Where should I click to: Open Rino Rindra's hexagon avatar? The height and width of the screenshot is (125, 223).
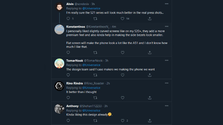(x=59, y=86)
